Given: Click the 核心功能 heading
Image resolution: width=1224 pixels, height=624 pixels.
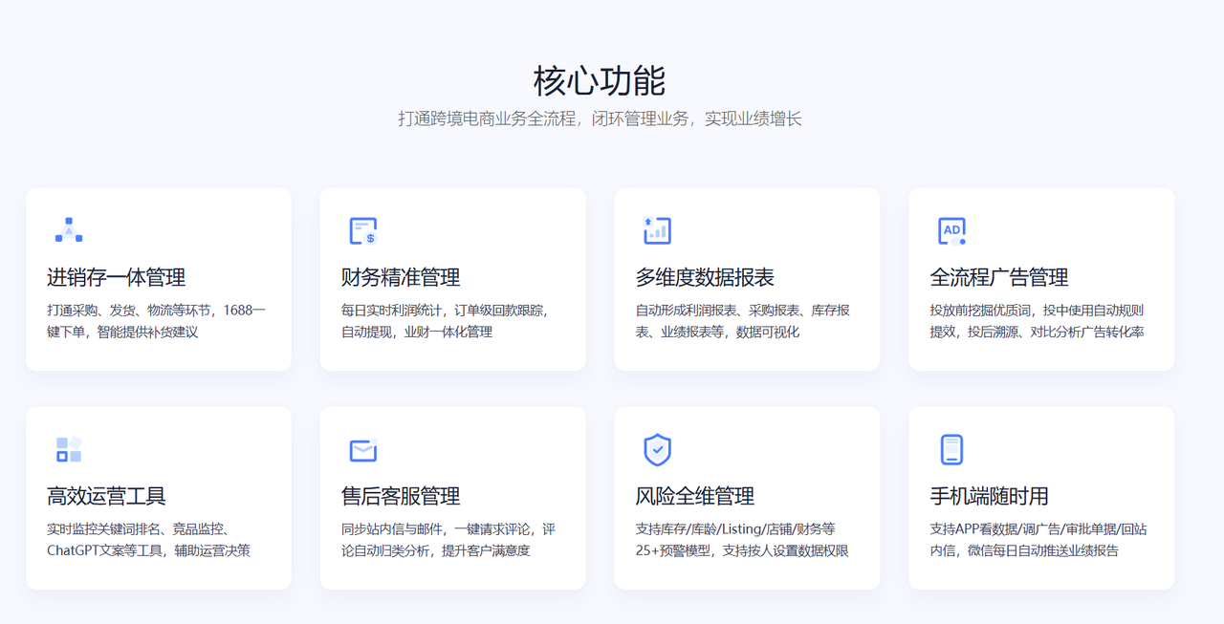Looking at the screenshot, I should pyautogui.click(x=600, y=81).
